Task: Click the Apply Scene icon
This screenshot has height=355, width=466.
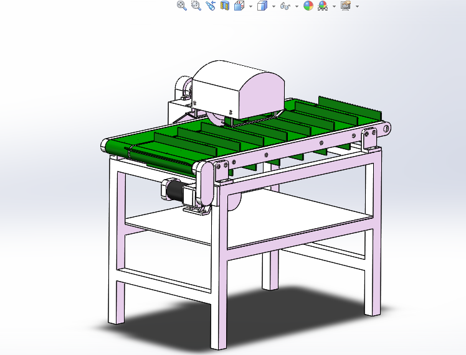Action: pos(323,6)
